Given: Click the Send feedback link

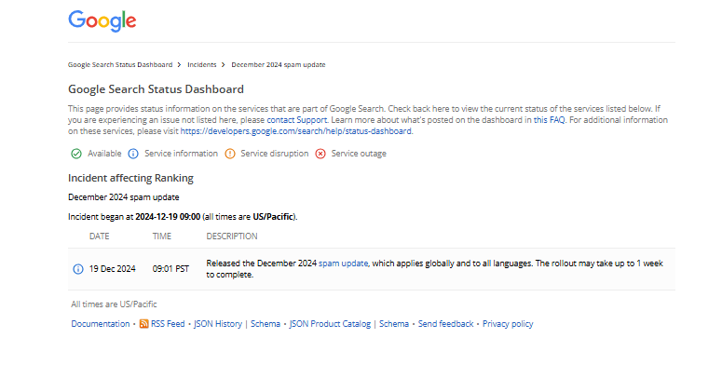Looking at the screenshot, I should tap(445, 324).
